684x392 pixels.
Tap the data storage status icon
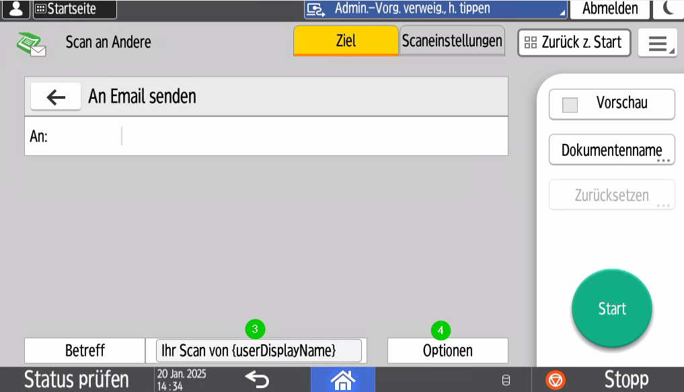506,381
